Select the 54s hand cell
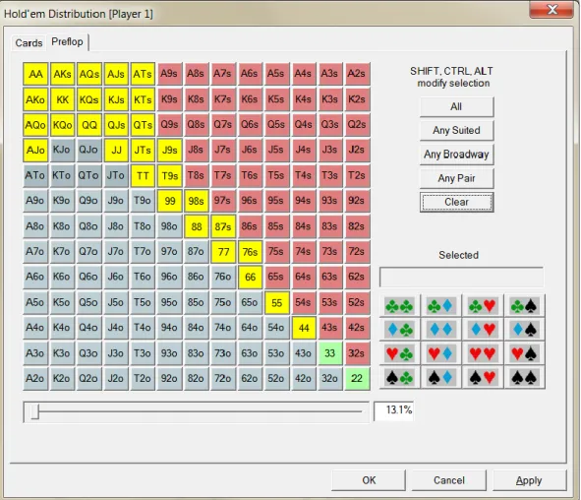 (303, 303)
